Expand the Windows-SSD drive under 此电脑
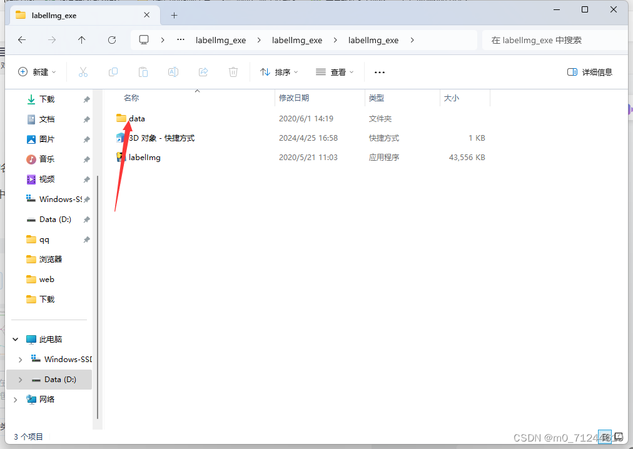The width and height of the screenshot is (633, 449). pos(20,360)
